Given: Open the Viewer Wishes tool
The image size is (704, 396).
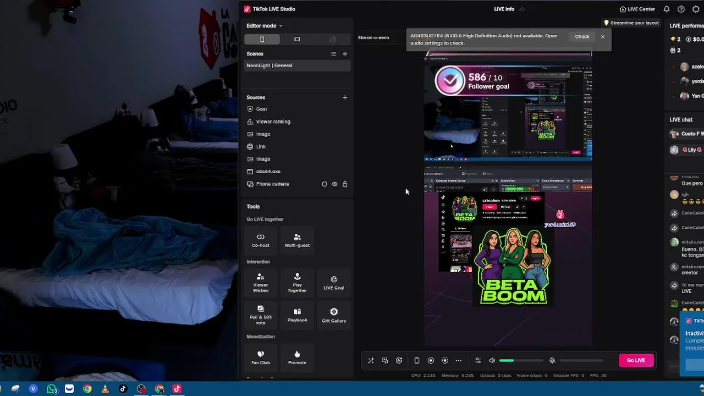Looking at the screenshot, I should [x=261, y=282].
